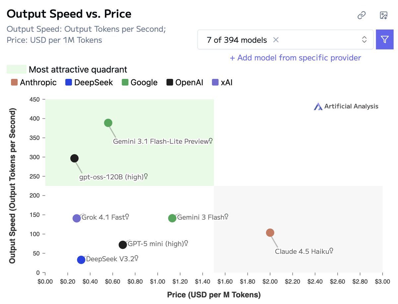Download the chart as image icon
The width and height of the screenshot is (398, 304).
coord(383,15)
